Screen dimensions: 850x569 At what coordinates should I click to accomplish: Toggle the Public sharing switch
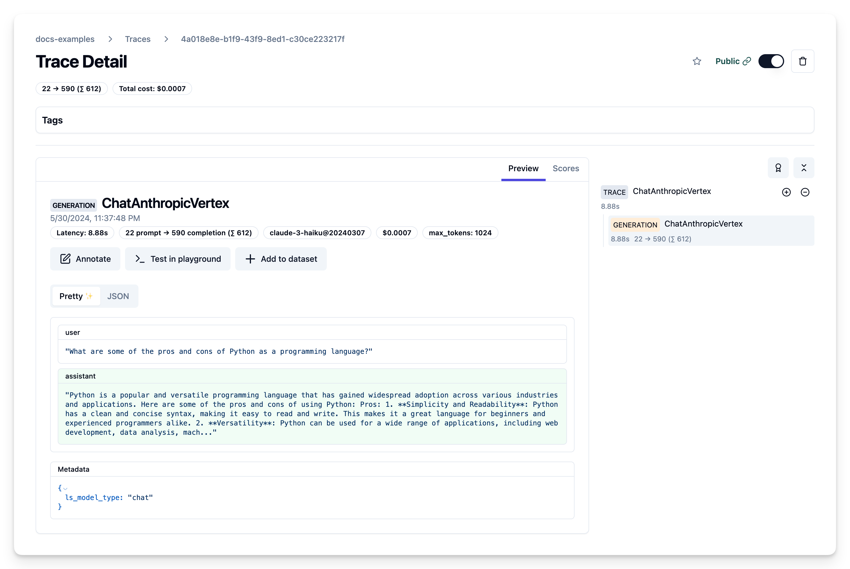pos(771,61)
